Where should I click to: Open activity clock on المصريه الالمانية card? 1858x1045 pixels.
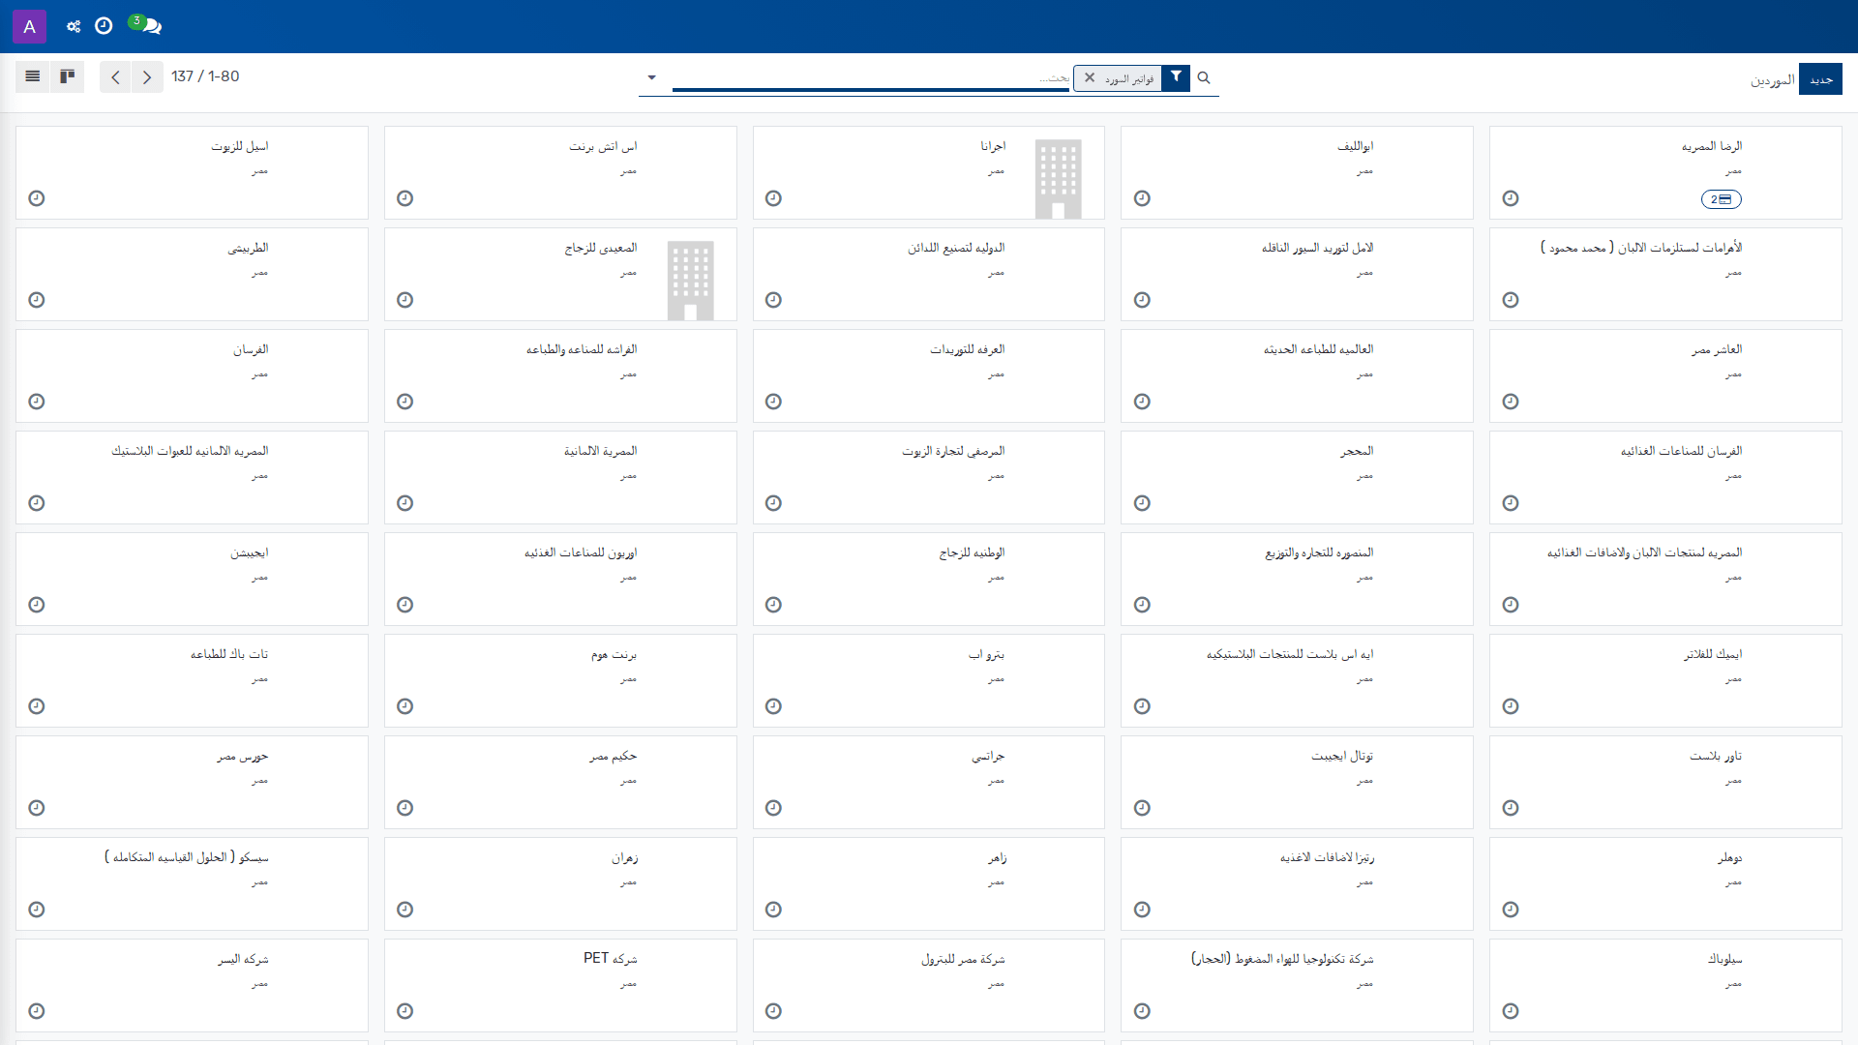405,503
